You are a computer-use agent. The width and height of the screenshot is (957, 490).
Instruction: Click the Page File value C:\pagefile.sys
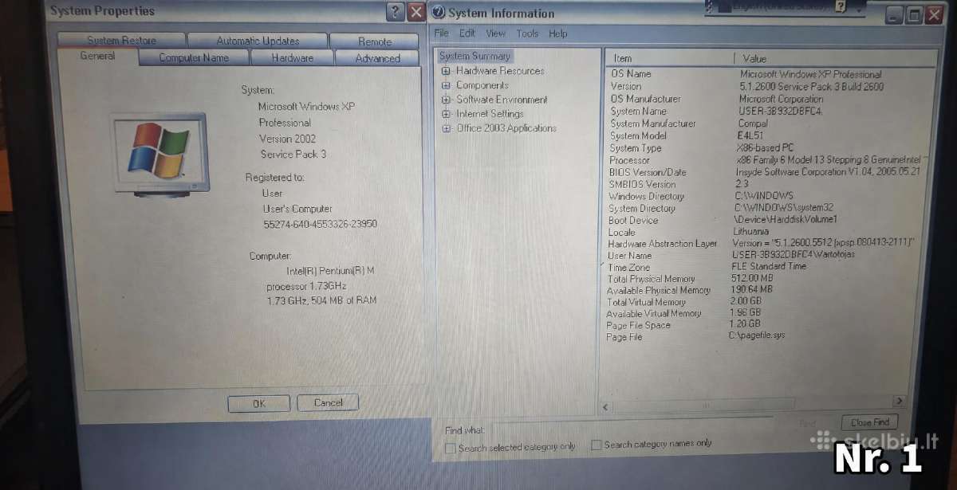click(757, 335)
